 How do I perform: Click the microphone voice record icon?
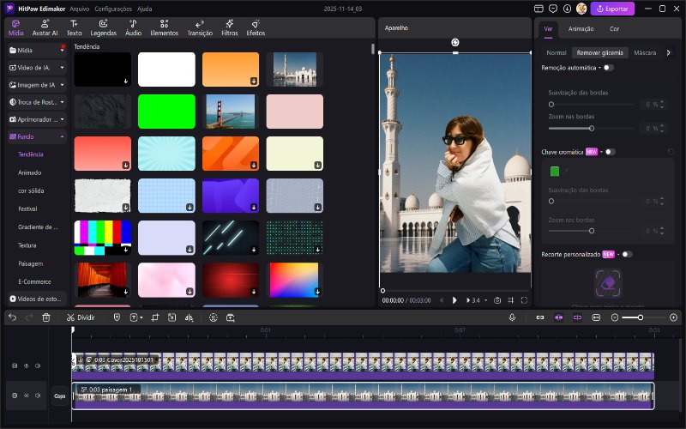point(512,317)
